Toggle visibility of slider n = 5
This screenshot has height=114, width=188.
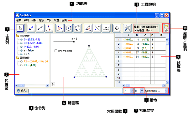21,54
